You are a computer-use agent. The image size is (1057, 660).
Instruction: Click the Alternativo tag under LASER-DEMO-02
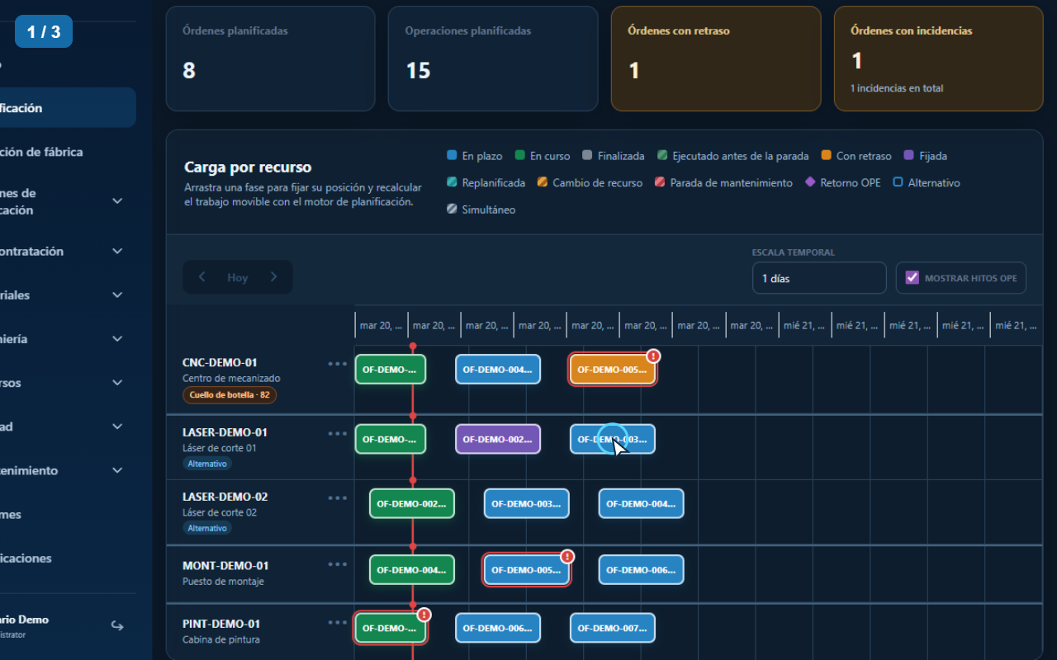tap(207, 528)
